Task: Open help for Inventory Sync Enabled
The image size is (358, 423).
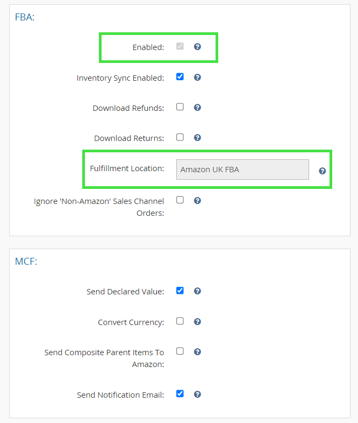Action: tap(197, 77)
